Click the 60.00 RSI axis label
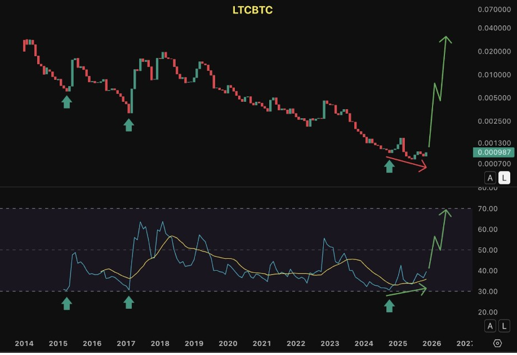 488,229
